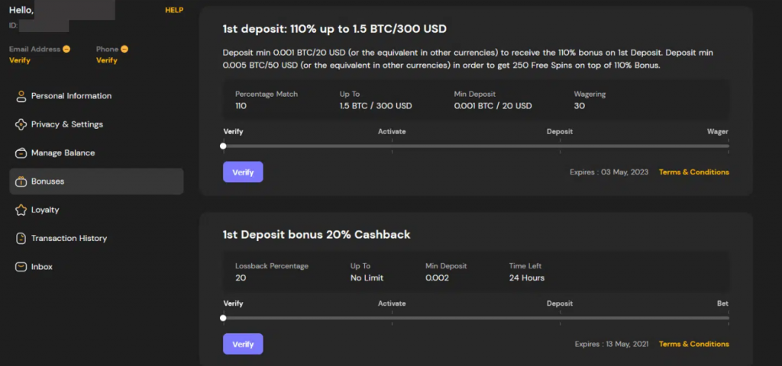This screenshot has width=782, height=366.
Task: Open the Loyalty menu entry
Action: tap(45, 210)
